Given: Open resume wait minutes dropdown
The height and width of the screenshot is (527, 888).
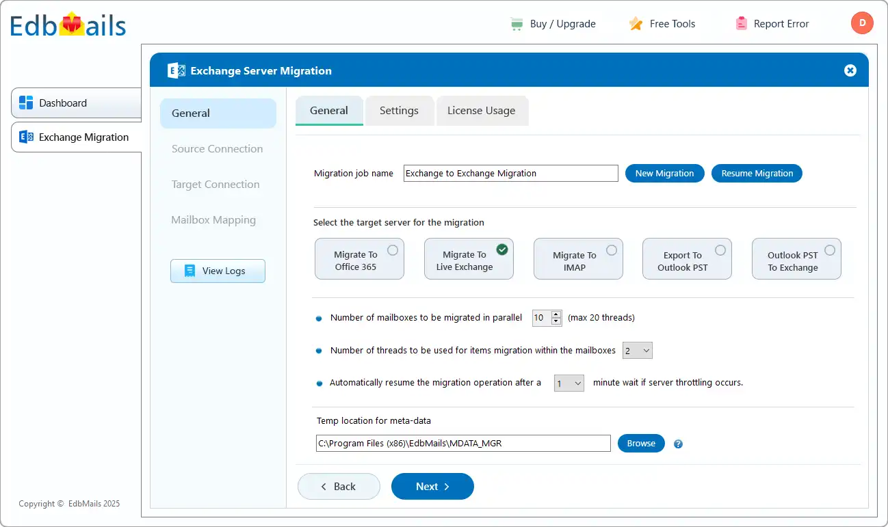Looking at the screenshot, I should pyautogui.click(x=569, y=383).
